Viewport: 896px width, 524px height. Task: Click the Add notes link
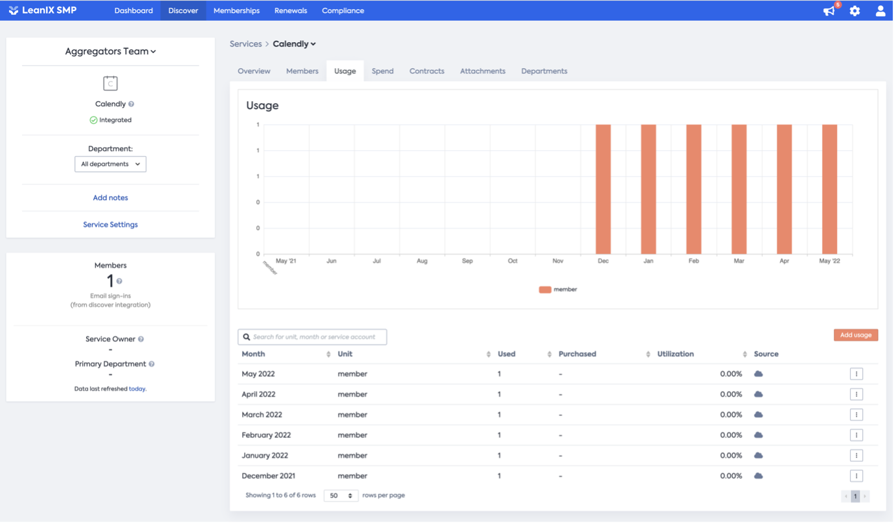111,199
